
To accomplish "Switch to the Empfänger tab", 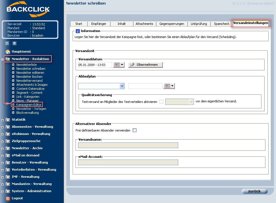I will [x=99, y=24].
